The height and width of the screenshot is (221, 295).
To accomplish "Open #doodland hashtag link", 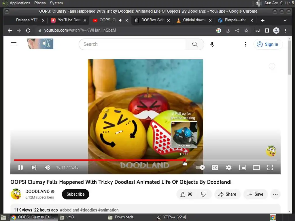I will click(x=69, y=210).
